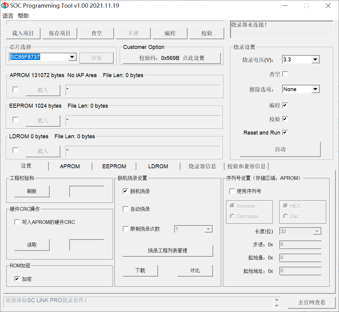Open the 校验码 0x569B Customer Option settings
The width and height of the screenshot is (339, 312).
172,58
